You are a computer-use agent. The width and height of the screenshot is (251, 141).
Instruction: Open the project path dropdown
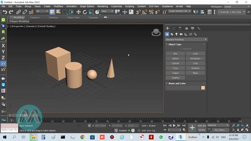(x=231, y=12)
